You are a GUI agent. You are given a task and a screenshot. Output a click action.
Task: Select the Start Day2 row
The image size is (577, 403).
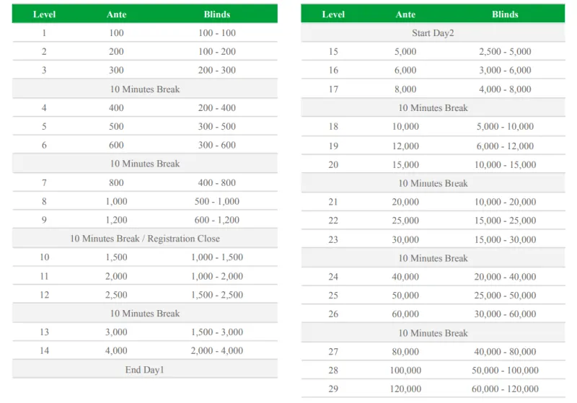433,32
